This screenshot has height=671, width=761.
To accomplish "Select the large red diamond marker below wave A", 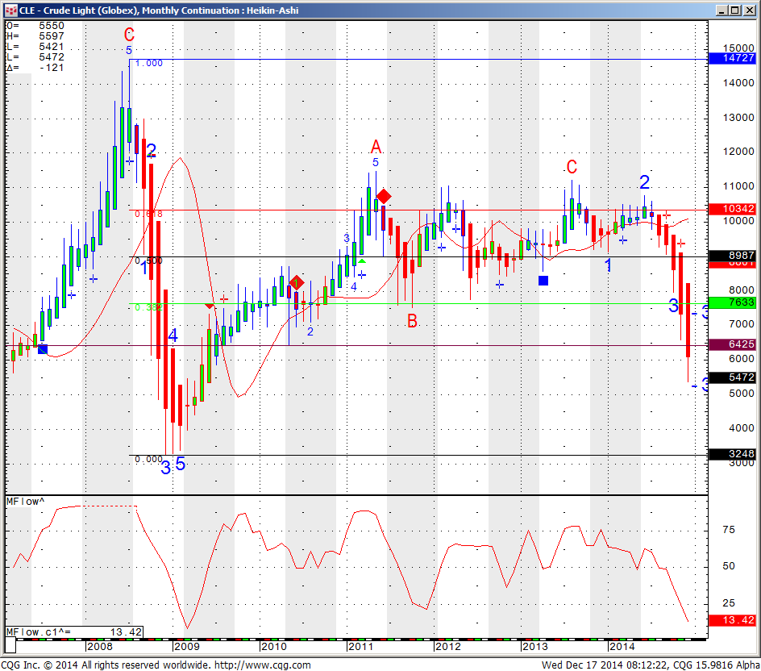I will coord(385,196).
